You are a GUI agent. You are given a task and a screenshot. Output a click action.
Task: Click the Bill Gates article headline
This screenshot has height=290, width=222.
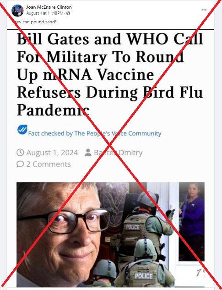click(x=110, y=74)
